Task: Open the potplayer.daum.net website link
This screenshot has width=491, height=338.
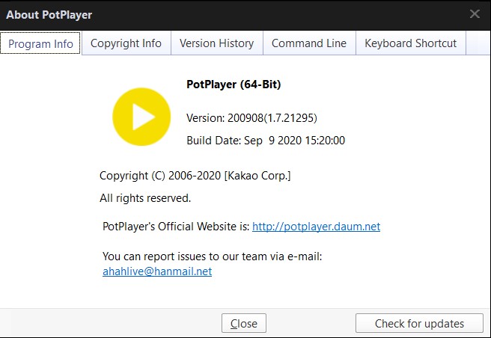Action: click(x=316, y=227)
